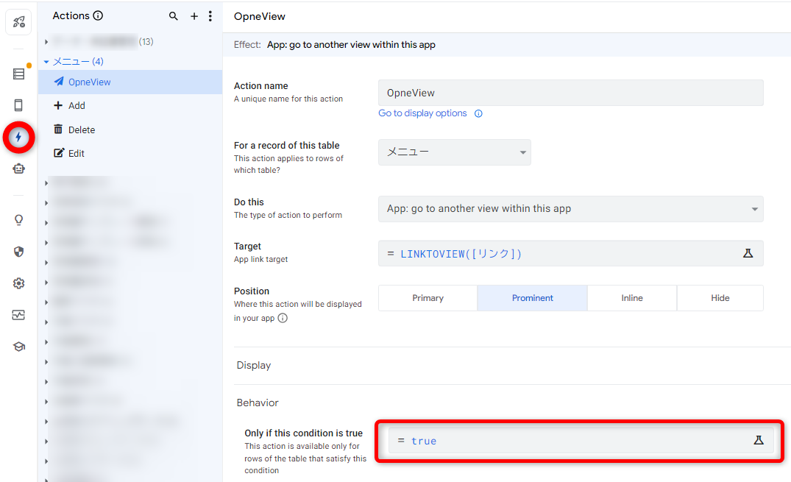Screen dimensions: 791x482
Task: Collapse the メニュー (4) action group
Action: (46, 61)
